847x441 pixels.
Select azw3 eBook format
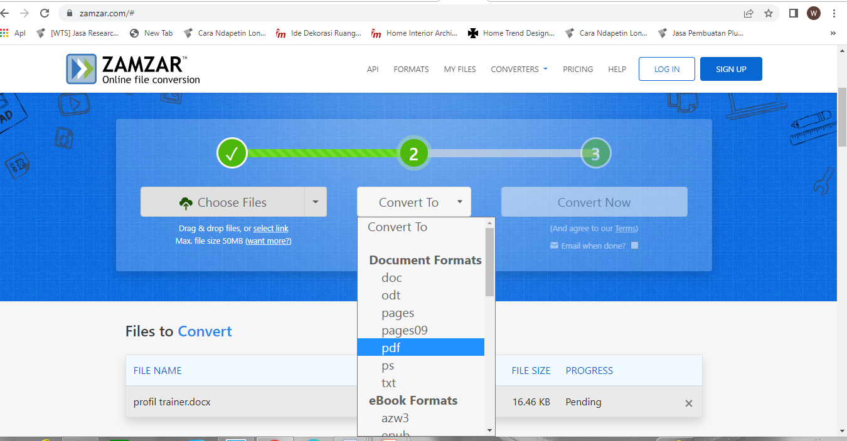(x=420, y=418)
